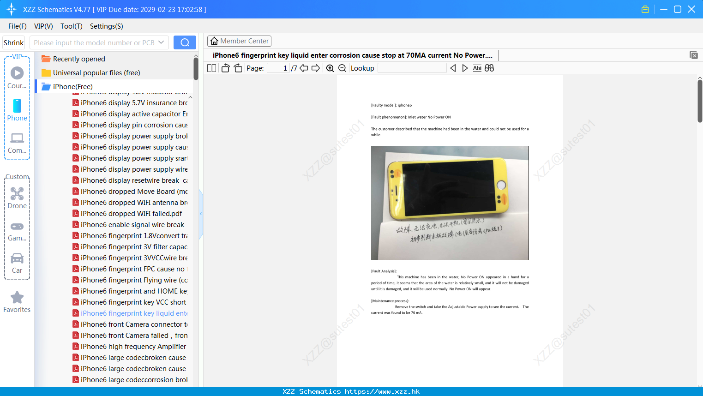This screenshot has width=703, height=396.
Task: Open Favorites star icon
Action: click(x=17, y=302)
